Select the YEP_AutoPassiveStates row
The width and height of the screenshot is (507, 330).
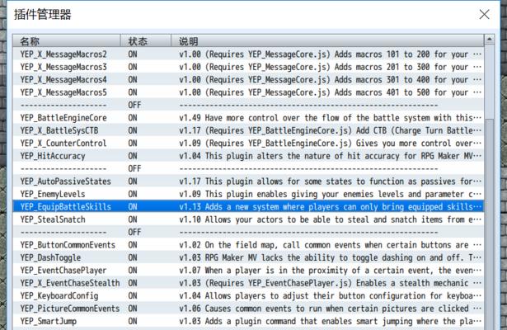tap(248, 181)
